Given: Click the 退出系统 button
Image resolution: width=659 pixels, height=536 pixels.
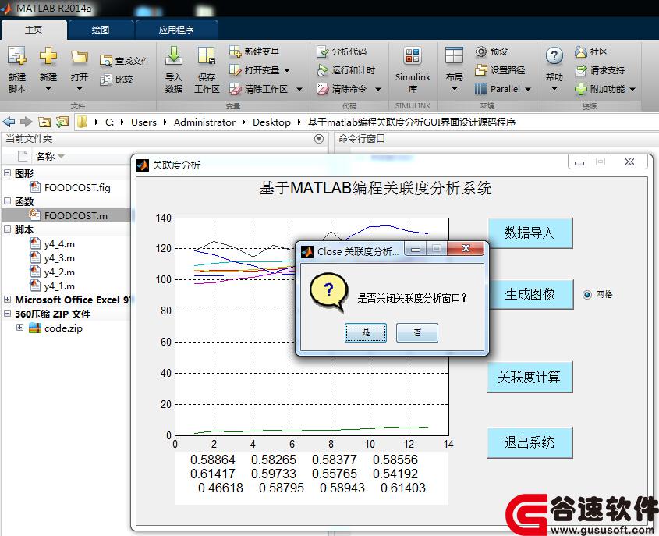Looking at the screenshot, I should (x=530, y=442).
